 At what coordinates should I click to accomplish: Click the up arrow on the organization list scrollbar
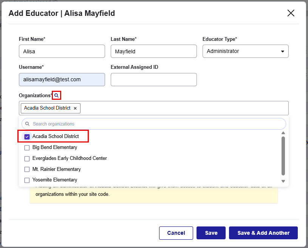pyautogui.click(x=283, y=133)
